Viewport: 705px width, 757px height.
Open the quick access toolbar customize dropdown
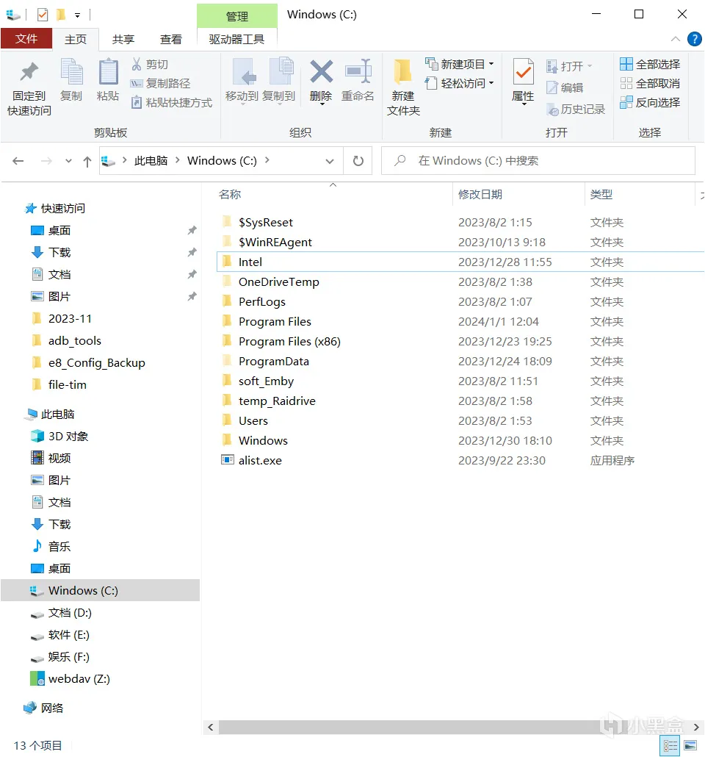tap(77, 15)
